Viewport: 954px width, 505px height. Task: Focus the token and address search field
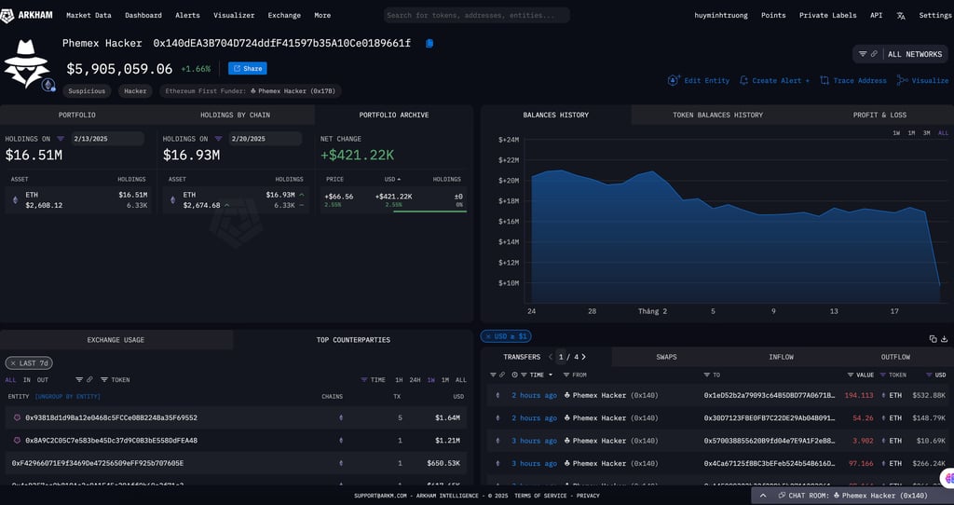476,15
